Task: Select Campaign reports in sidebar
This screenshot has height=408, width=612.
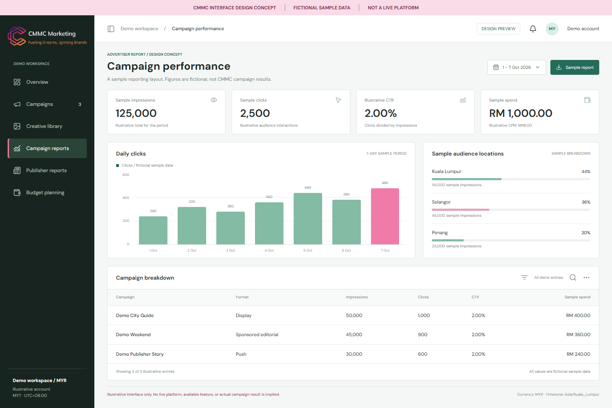Action: tap(47, 148)
